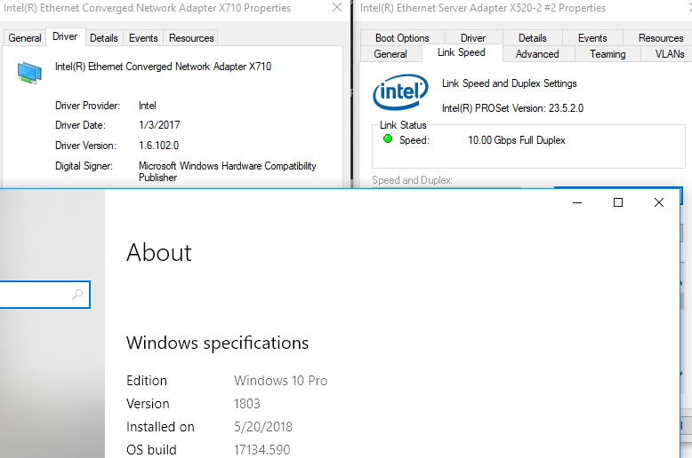
Task: Click the X520-2 #2 Properties window title
Action: (x=483, y=8)
